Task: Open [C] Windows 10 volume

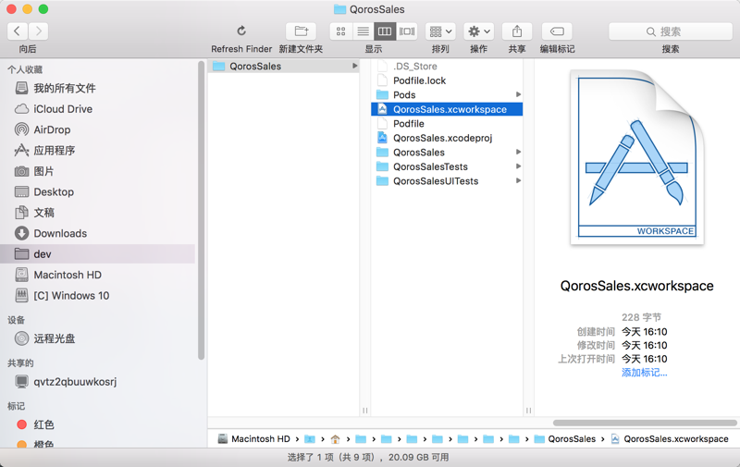Action: [x=98, y=296]
